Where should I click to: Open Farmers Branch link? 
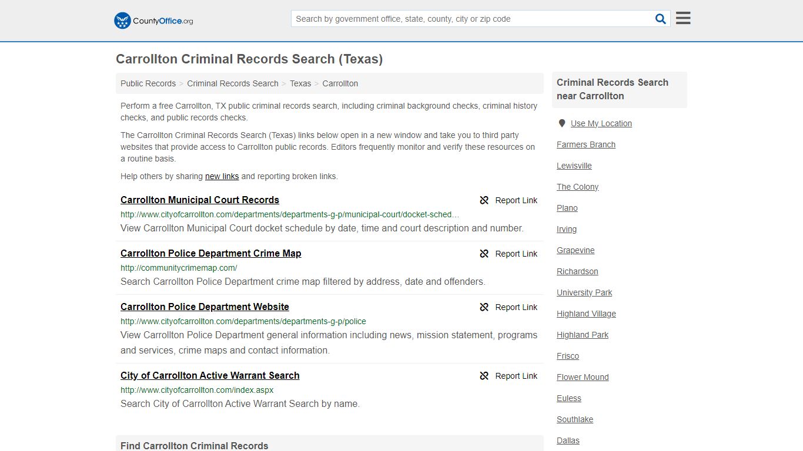tap(586, 144)
